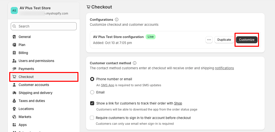The height and width of the screenshot is (132, 275).
Task: Click the Taxes and duties icon
Action: click(x=14, y=101)
